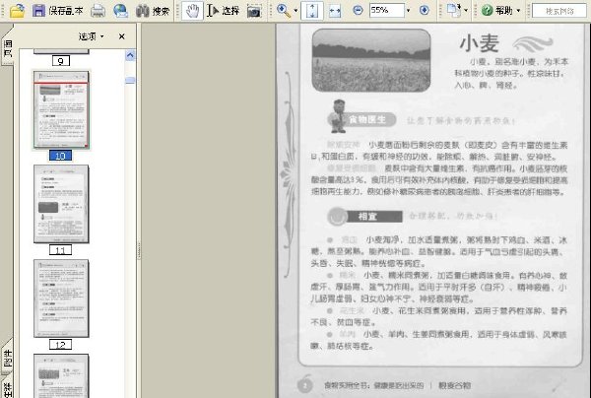Click the page number label 9

click(61, 61)
